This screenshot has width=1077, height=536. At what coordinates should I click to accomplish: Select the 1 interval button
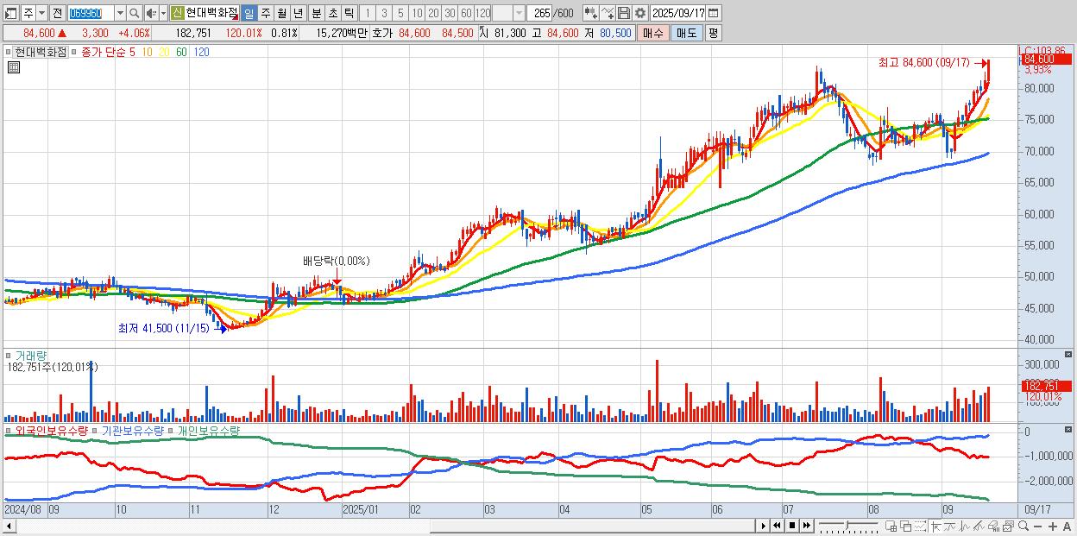pyautogui.click(x=367, y=13)
